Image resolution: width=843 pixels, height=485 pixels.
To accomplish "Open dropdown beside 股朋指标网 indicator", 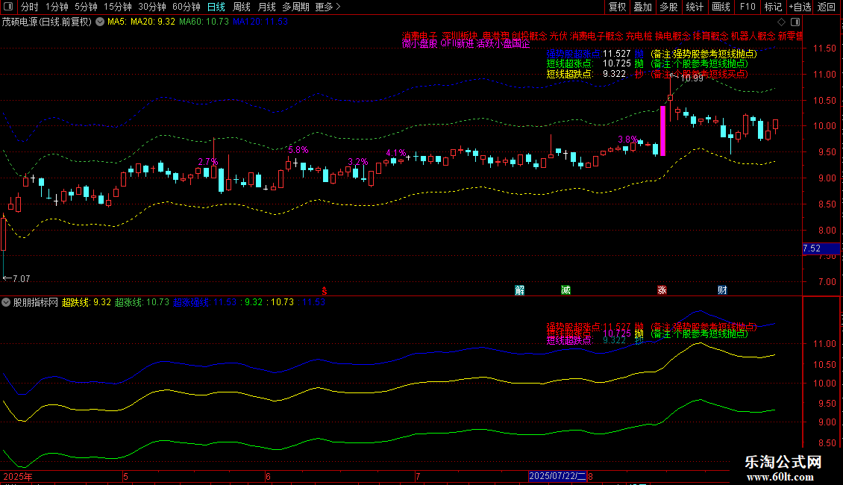I will (x=6, y=302).
